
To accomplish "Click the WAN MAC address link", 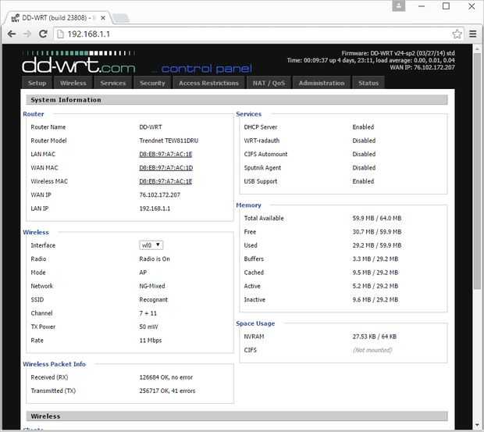I will (x=166, y=168).
